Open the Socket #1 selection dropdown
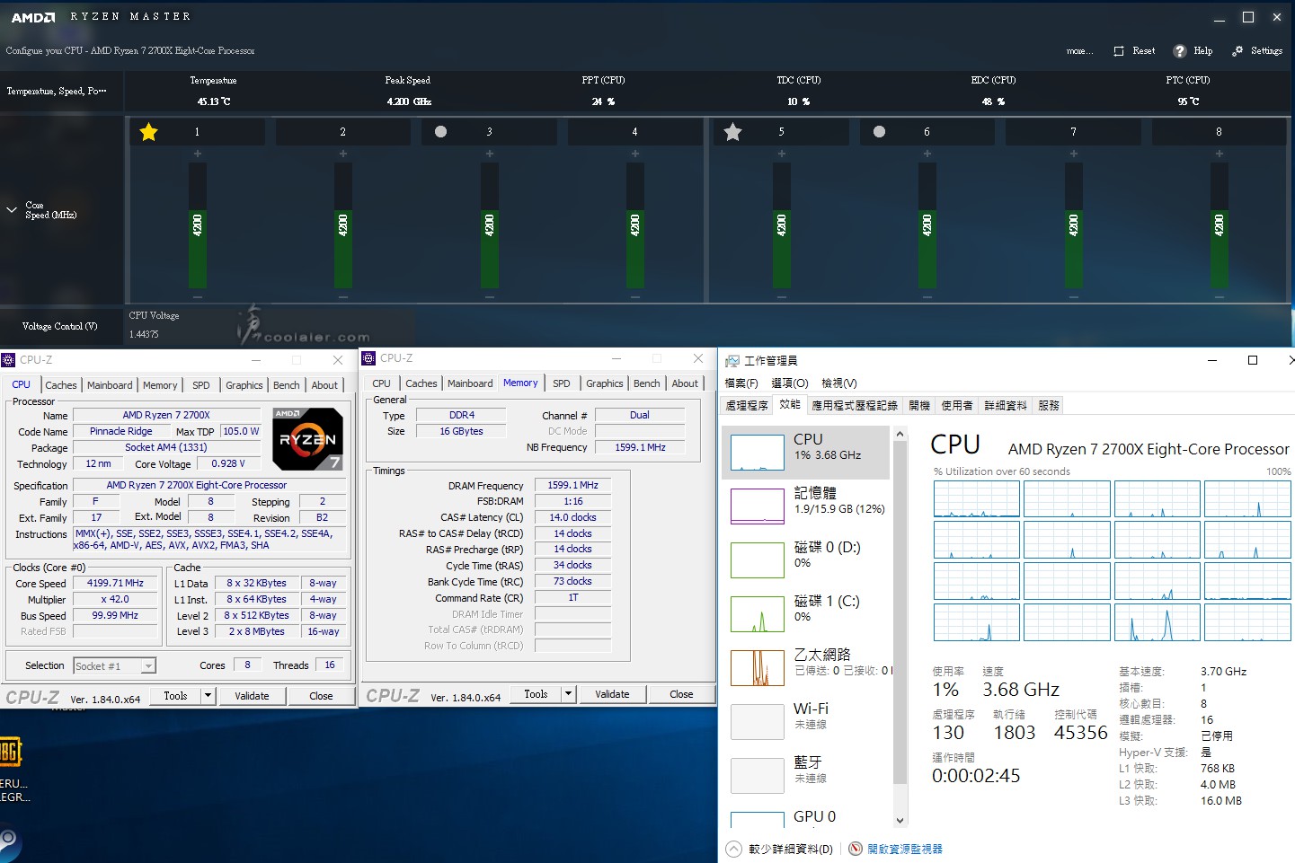The image size is (1295, 863). click(148, 665)
